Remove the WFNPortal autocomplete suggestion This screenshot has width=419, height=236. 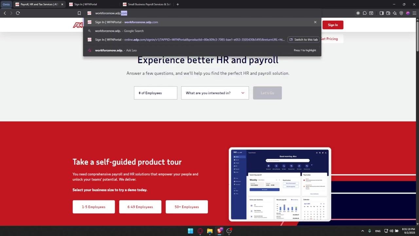(x=315, y=22)
